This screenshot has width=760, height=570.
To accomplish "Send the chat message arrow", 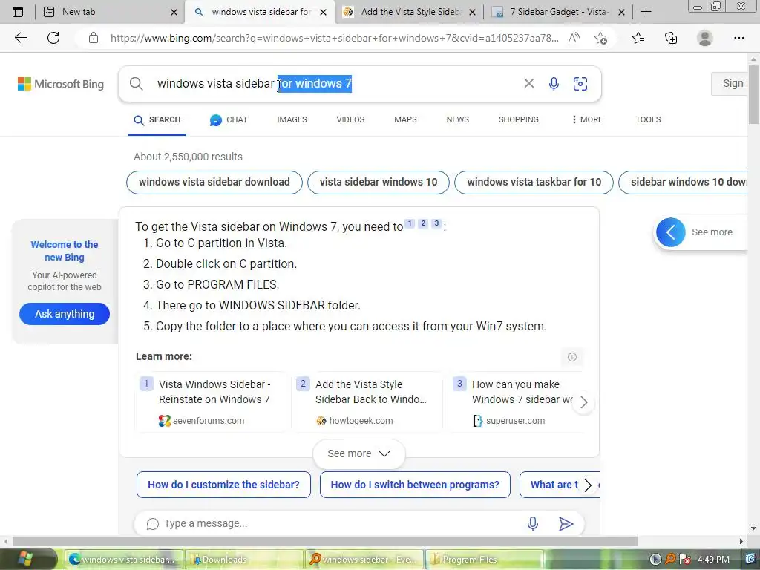I will tap(566, 523).
